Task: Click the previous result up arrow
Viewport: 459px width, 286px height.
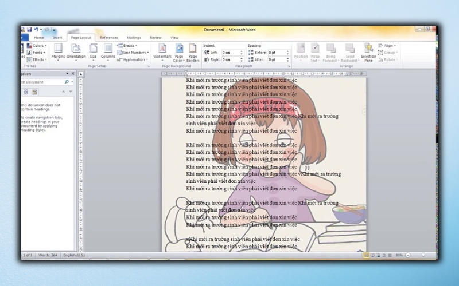Action: (x=63, y=92)
